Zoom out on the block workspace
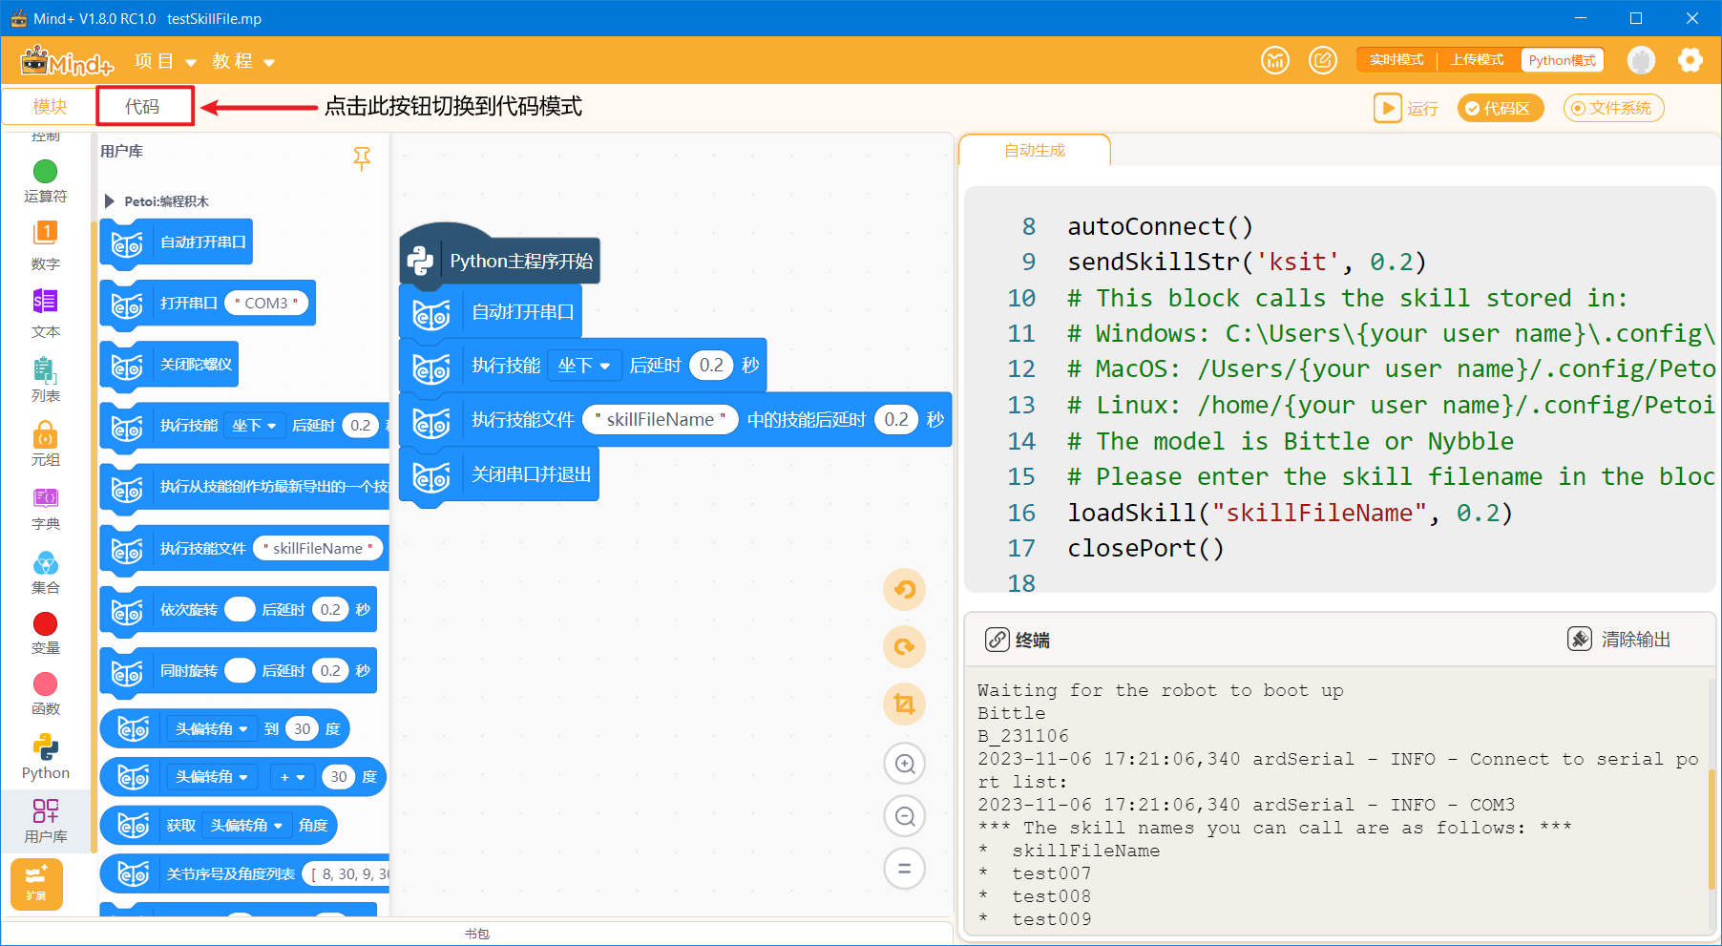 [904, 816]
